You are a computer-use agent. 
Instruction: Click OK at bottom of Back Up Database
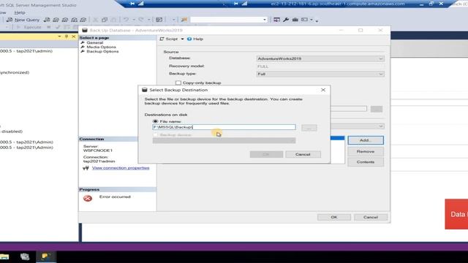click(x=334, y=217)
